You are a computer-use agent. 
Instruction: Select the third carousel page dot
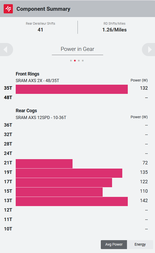(79, 61)
